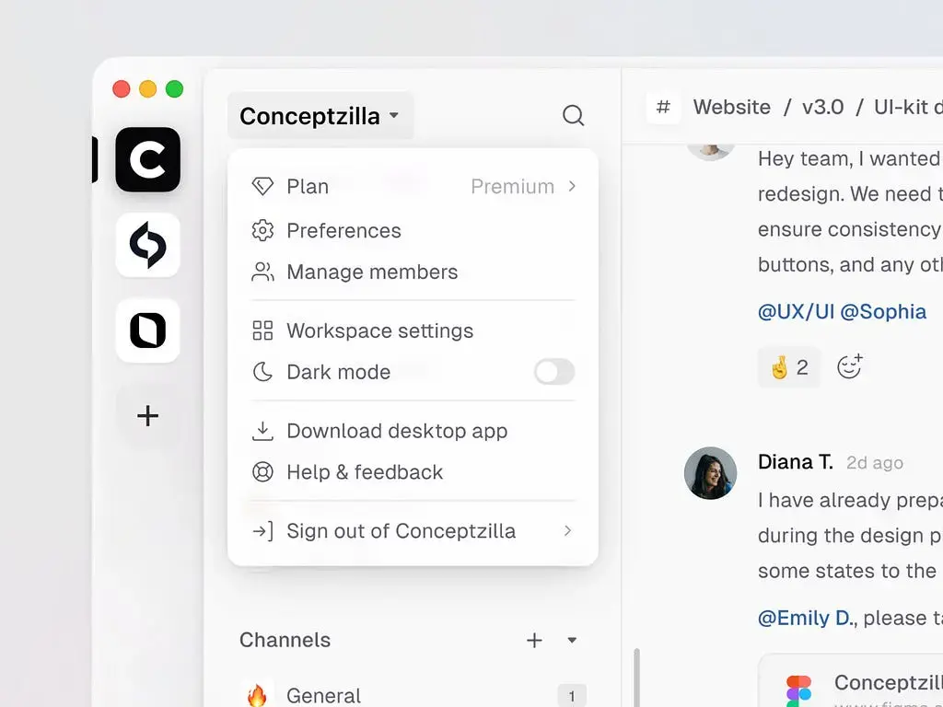Viewport: 943px width, 707px height.
Task: Click the @Emily D. mention link
Action: (x=806, y=618)
